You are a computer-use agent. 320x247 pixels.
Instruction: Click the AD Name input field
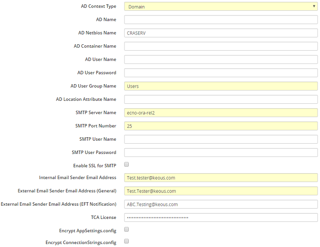pos(221,20)
